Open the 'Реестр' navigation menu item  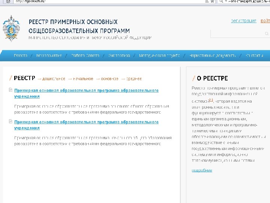pos(21,56)
